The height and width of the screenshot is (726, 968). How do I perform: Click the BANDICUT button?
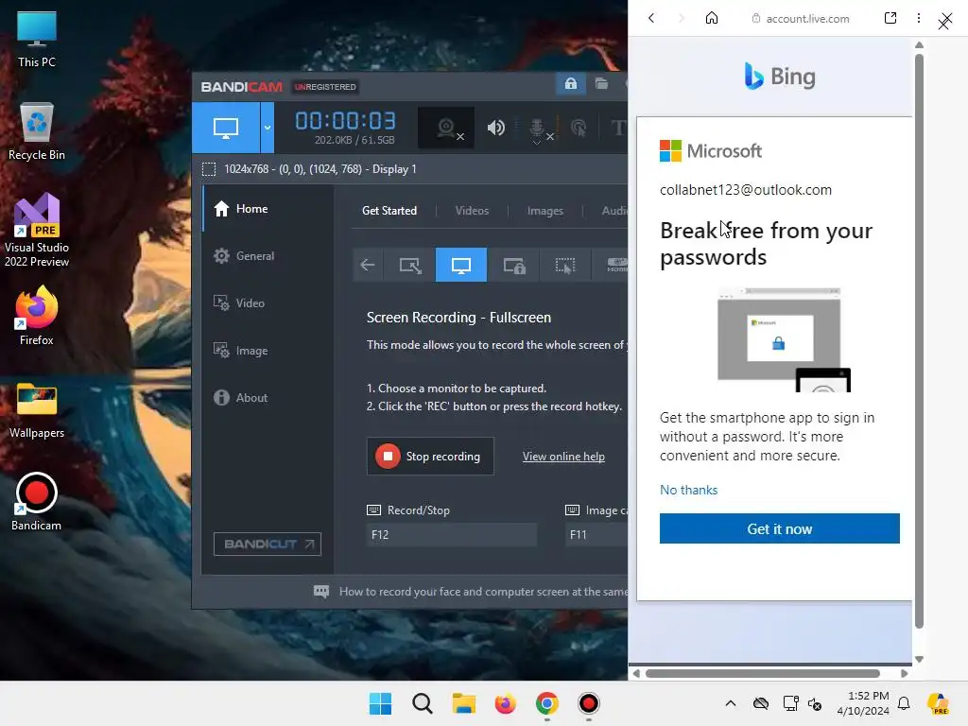coord(268,544)
